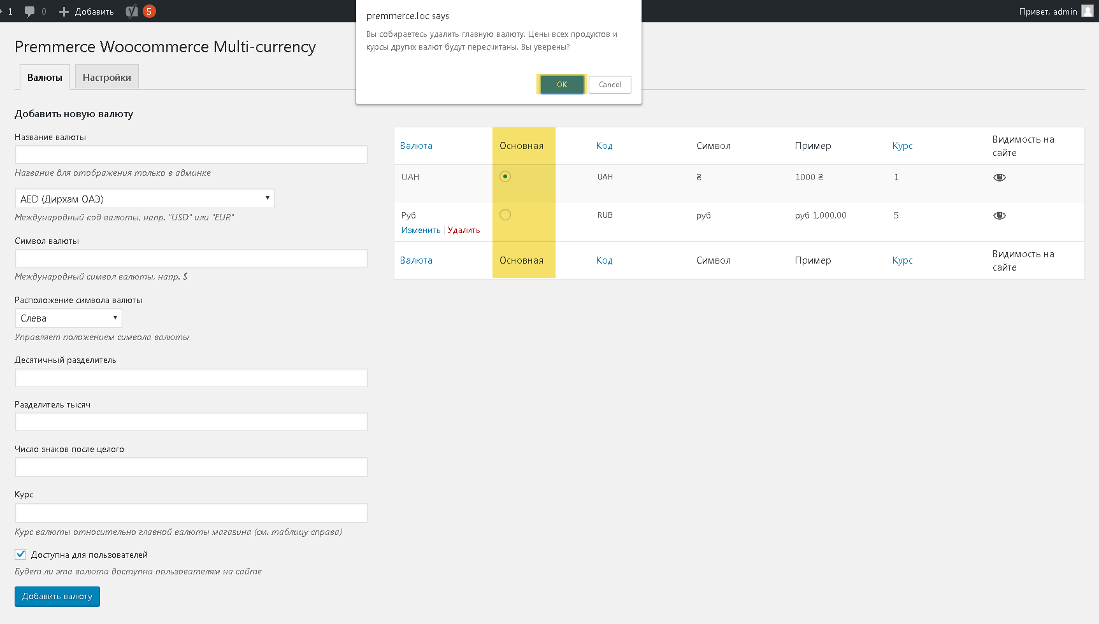Dismiss dialog with Cancel button
This screenshot has height=624, width=1099.
pyautogui.click(x=610, y=85)
